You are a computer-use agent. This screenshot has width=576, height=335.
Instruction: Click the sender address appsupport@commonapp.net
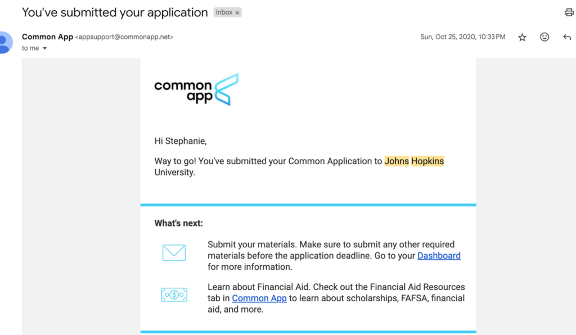pyautogui.click(x=124, y=37)
